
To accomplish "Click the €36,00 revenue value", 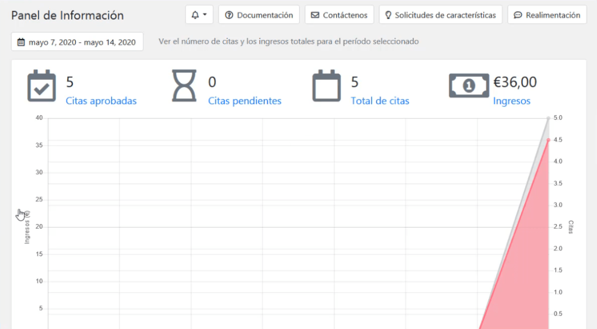I will pyautogui.click(x=515, y=82).
